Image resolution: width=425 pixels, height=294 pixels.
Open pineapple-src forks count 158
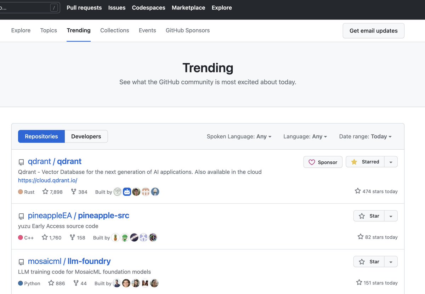[78, 237]
